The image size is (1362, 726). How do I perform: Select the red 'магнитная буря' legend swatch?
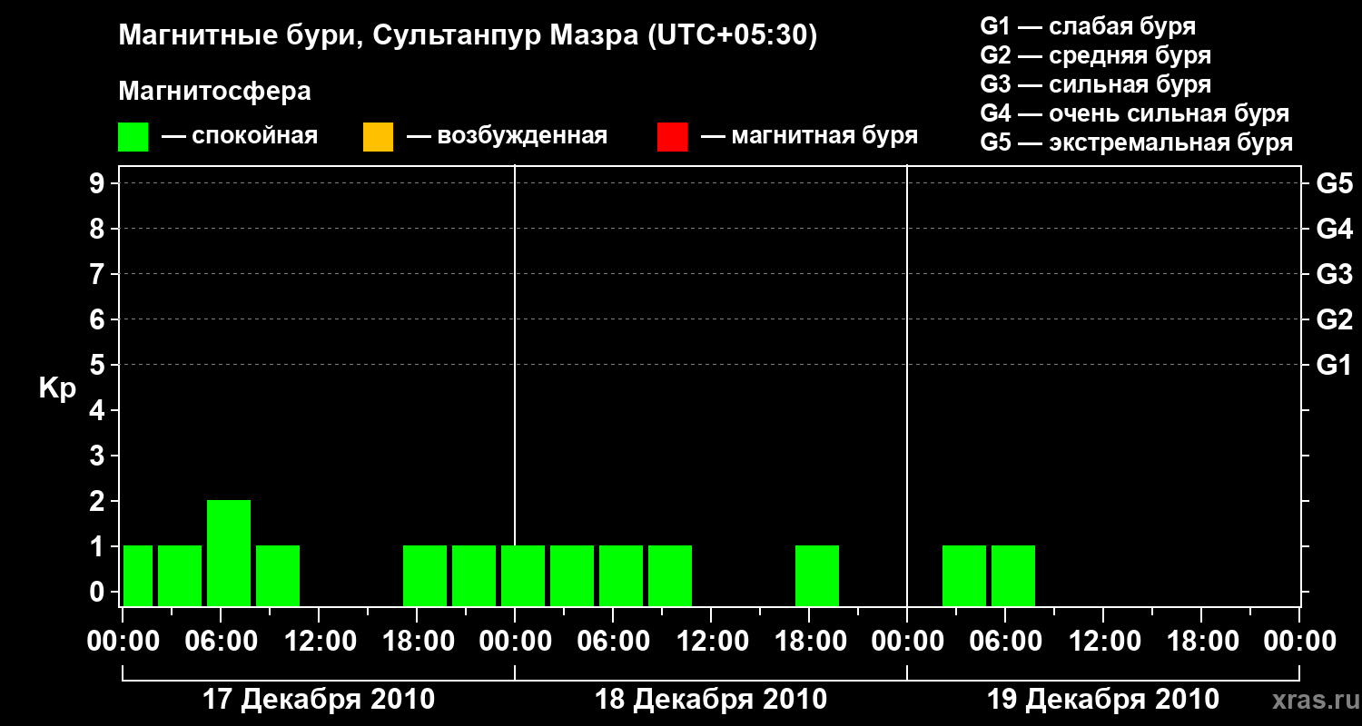tap(672, 137)
